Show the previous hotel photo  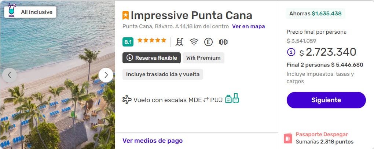pos(10,75)
